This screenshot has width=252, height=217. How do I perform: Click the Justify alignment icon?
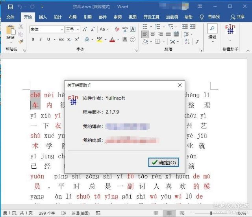click(168, 34)
